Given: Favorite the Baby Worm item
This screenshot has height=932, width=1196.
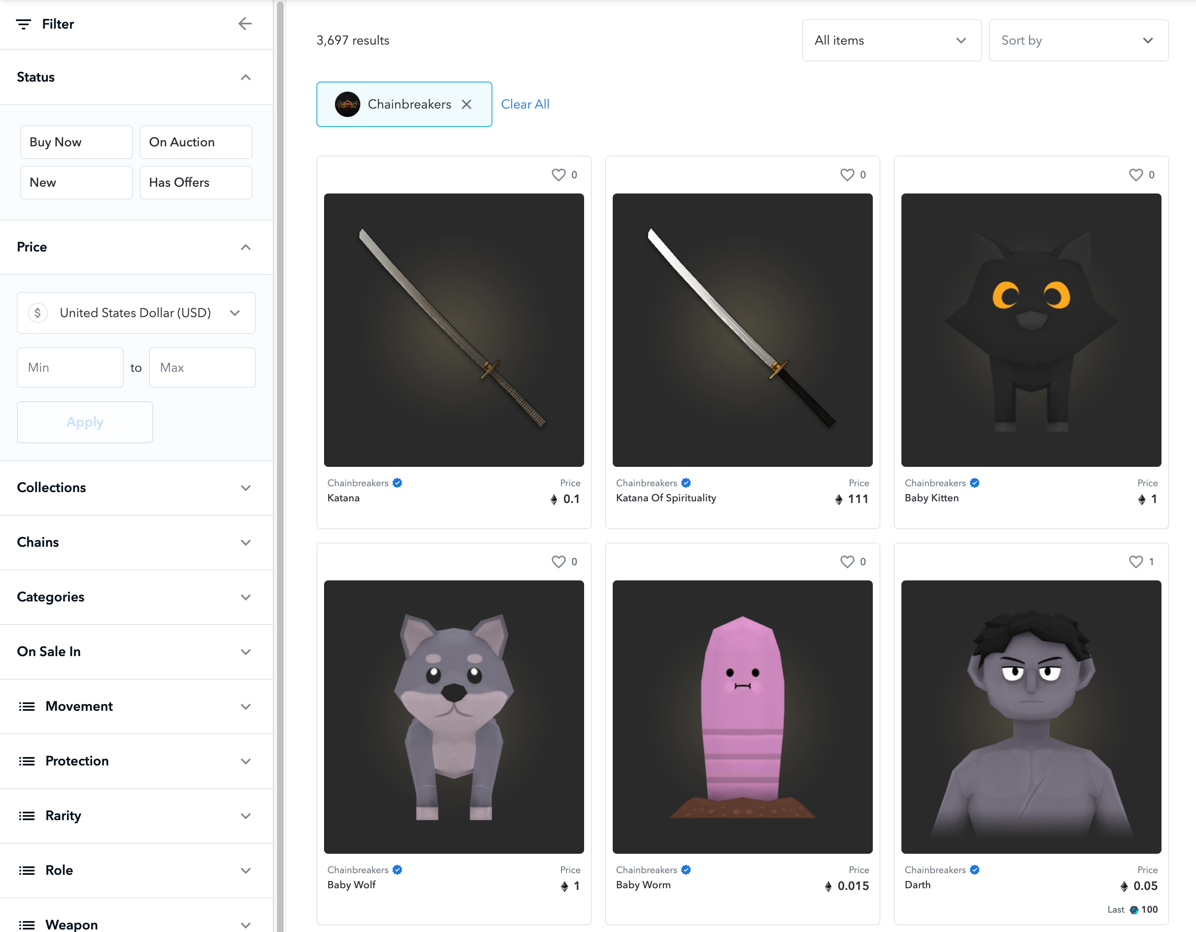Looking at the screenshot, I should (847, 561).
